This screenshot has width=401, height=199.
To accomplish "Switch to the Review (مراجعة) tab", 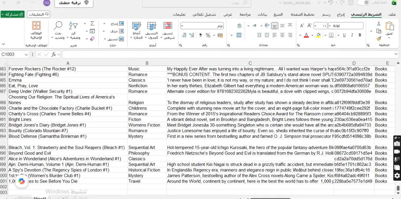I will pos(245,14).
